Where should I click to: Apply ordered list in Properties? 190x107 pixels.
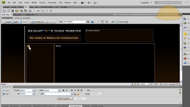coord(75,90)
